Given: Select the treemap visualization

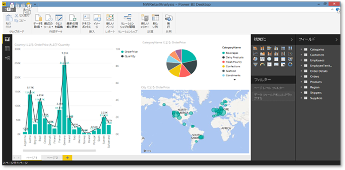Looking at the screenshot, I should coord(262,59).
